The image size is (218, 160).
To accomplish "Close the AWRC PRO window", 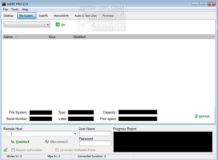I will (212, 4).
